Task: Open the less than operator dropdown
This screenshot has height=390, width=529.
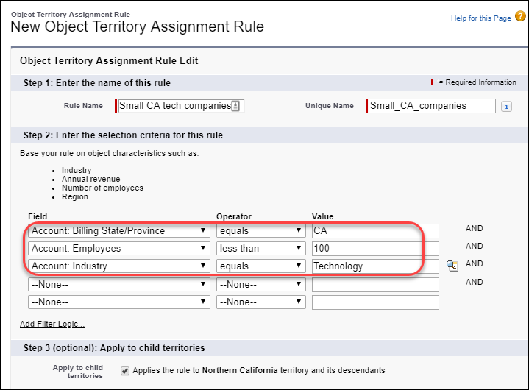Action: (260, 248)
